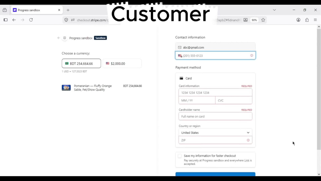Click the Full name on card field

(x=215, y=116)
